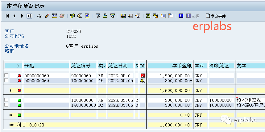Viewport: 265px width, 132px height.
Task: Click document number 1400000000 cell
Action: coord(84,105)
